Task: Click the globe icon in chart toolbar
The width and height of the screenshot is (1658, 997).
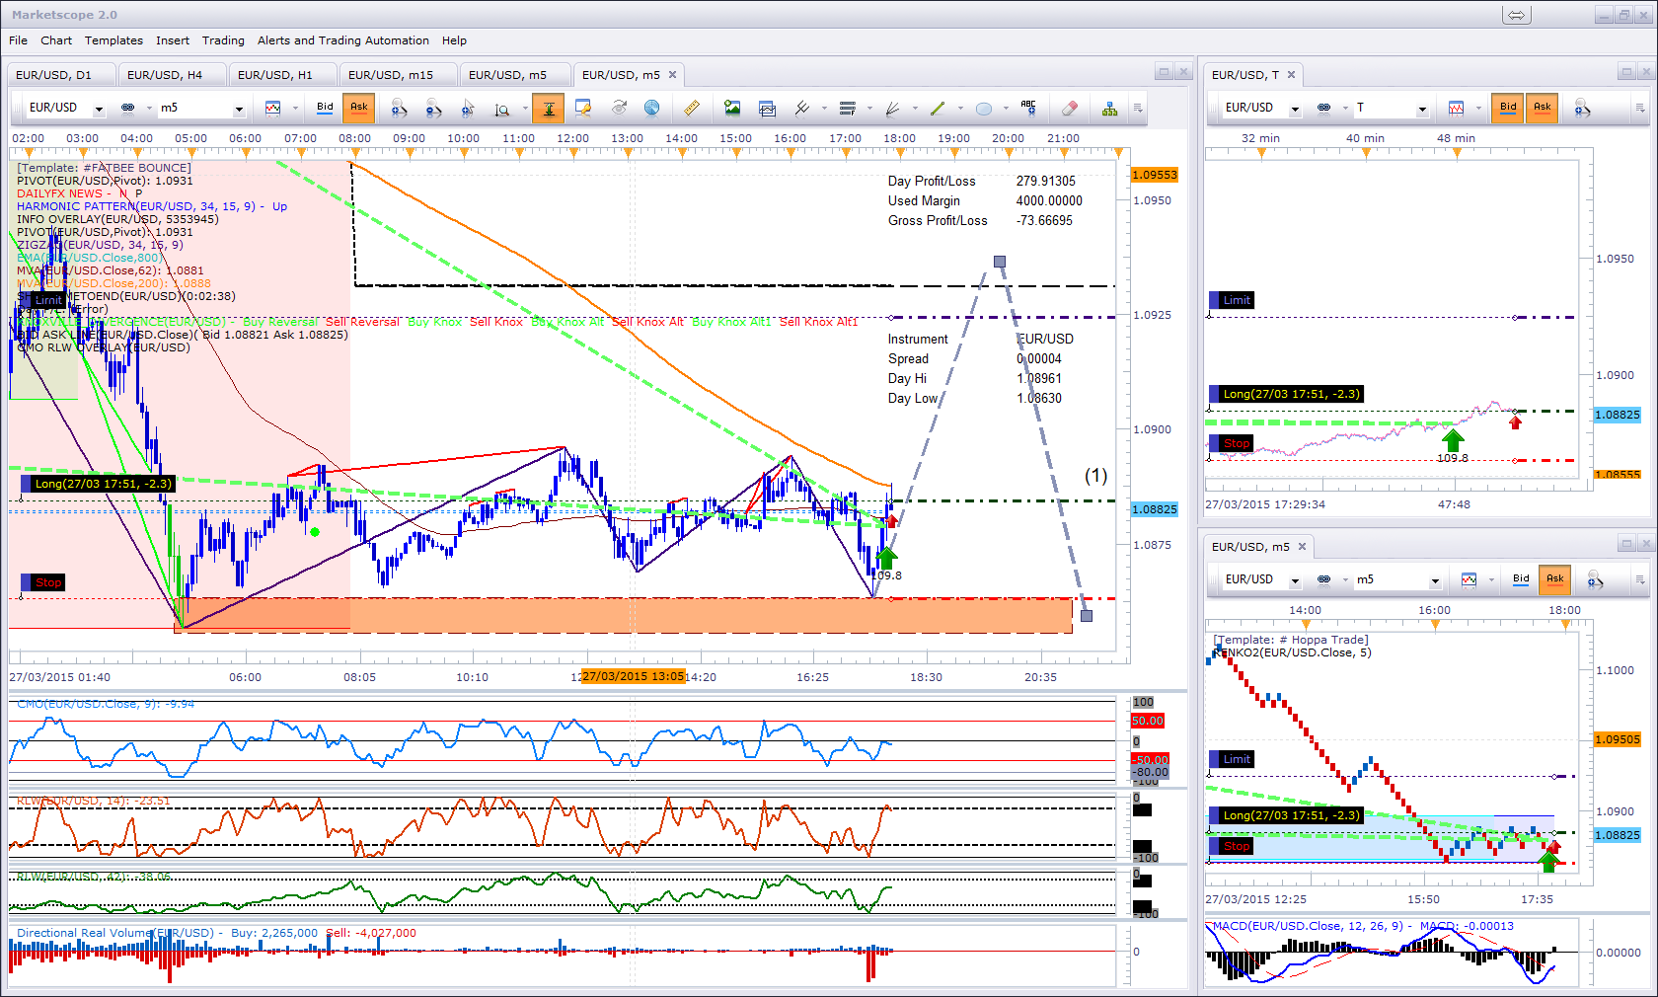Action: point(651,109)
